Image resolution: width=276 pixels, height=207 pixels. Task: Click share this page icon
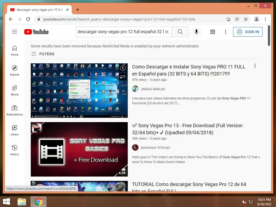[237, 19]
